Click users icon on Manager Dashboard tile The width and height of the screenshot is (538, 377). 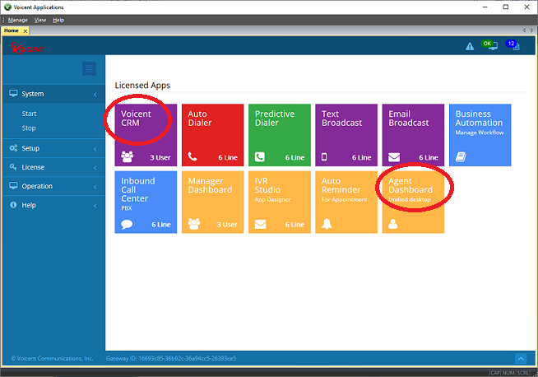[194, 224]
